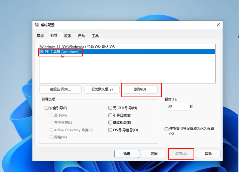Image resolution: width=239 pixels, height=172 pixels.
Task: Click the 超时(T) seconds field
Action: click(x=178, y=106)
